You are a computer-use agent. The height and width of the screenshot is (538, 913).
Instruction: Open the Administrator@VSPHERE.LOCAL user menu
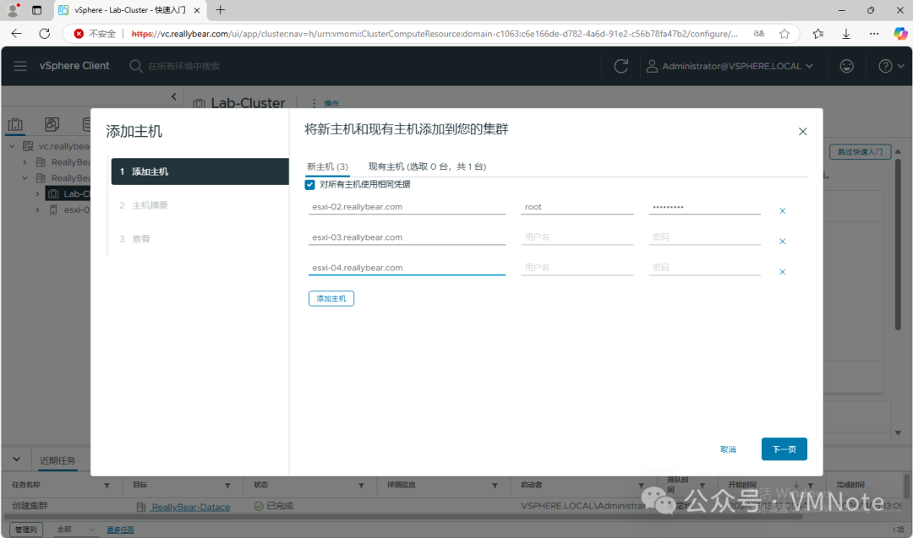[x=730, y=66]
